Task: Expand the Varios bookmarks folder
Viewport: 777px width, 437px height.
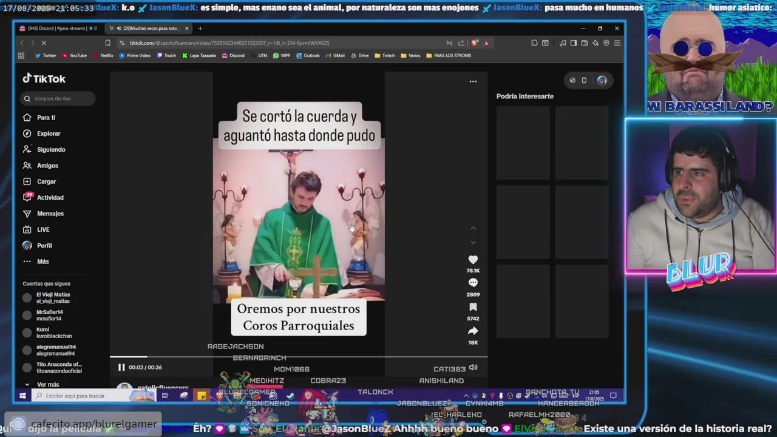Action: 411,56
